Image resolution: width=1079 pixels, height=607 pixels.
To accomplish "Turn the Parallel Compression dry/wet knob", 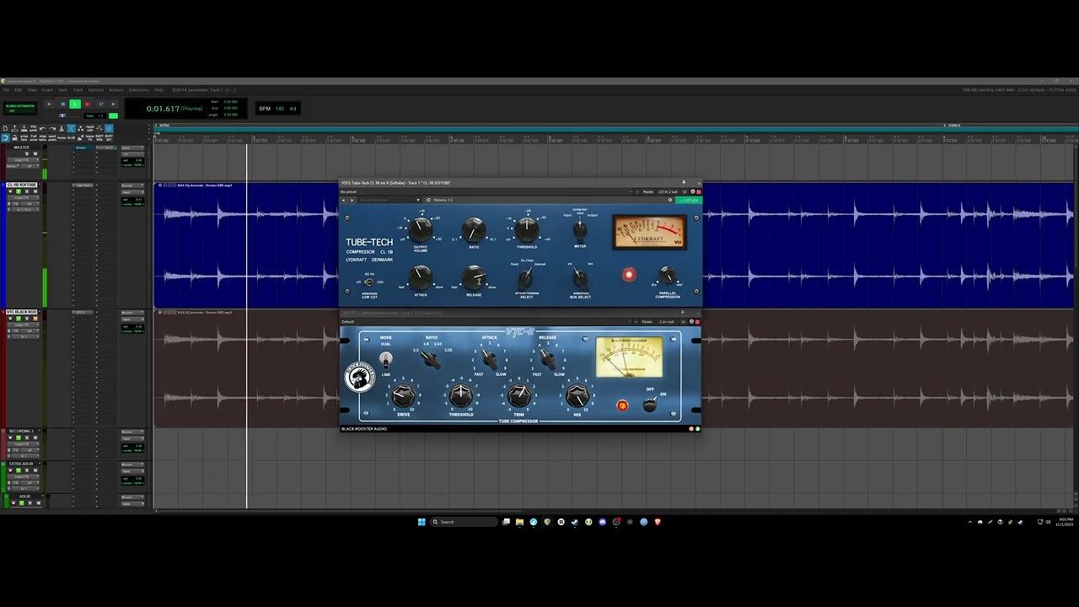I will [x=667, y=275].
